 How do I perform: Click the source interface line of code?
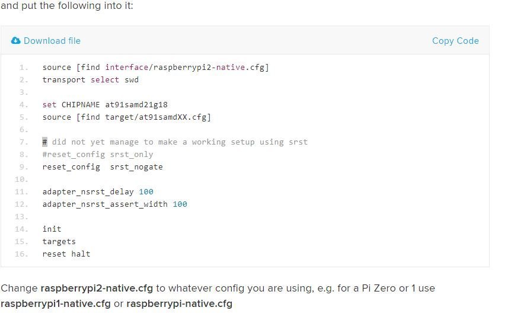[x=156, y=68]
